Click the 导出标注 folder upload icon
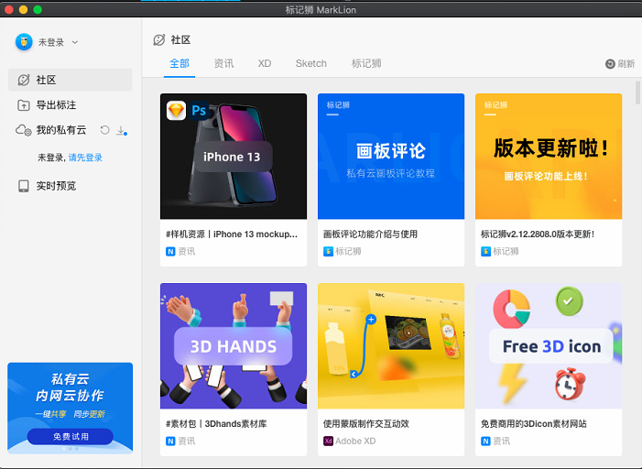 coord(24,105)
